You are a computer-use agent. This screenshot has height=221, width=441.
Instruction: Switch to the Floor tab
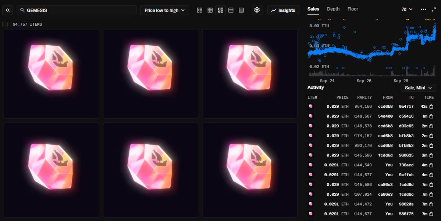(353, 9)
